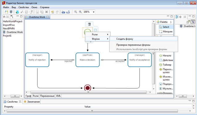Image resolution: width=197 pixels, height=115 pixels.
Task: Pick the exclusive gateway (Исклю... шлюз) palette item
Action: click(x=166, y=78)
